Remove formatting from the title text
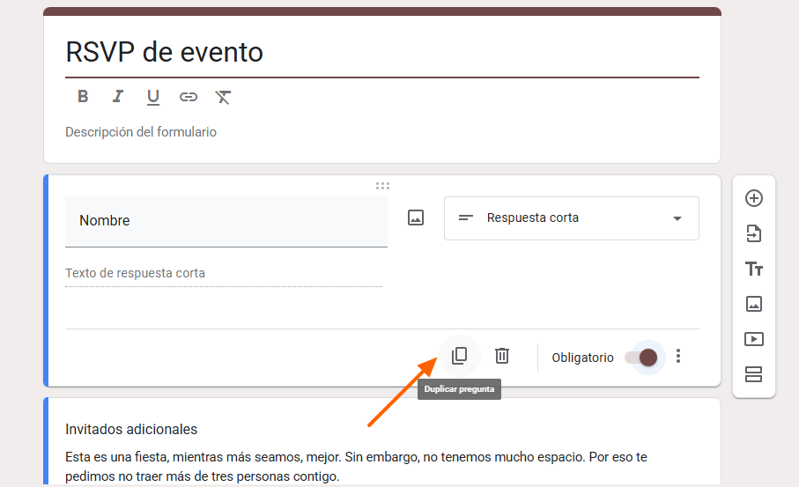 [x=223, y=97]
